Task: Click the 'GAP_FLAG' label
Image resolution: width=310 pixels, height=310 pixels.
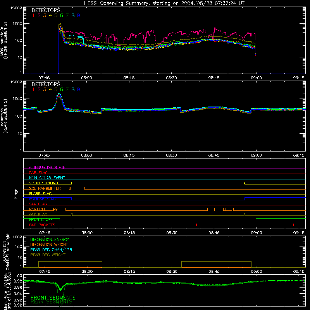Action: coord(38,172)
